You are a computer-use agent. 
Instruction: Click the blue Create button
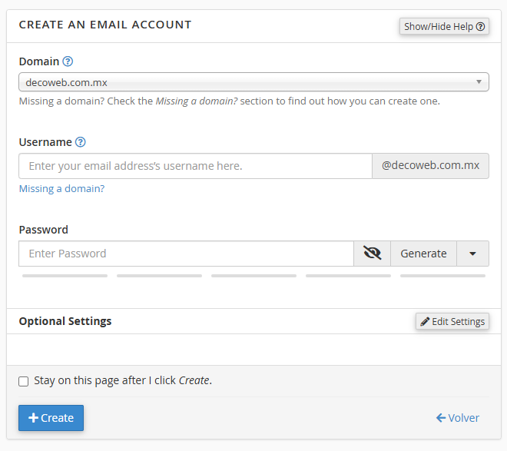tap(51, 418)
